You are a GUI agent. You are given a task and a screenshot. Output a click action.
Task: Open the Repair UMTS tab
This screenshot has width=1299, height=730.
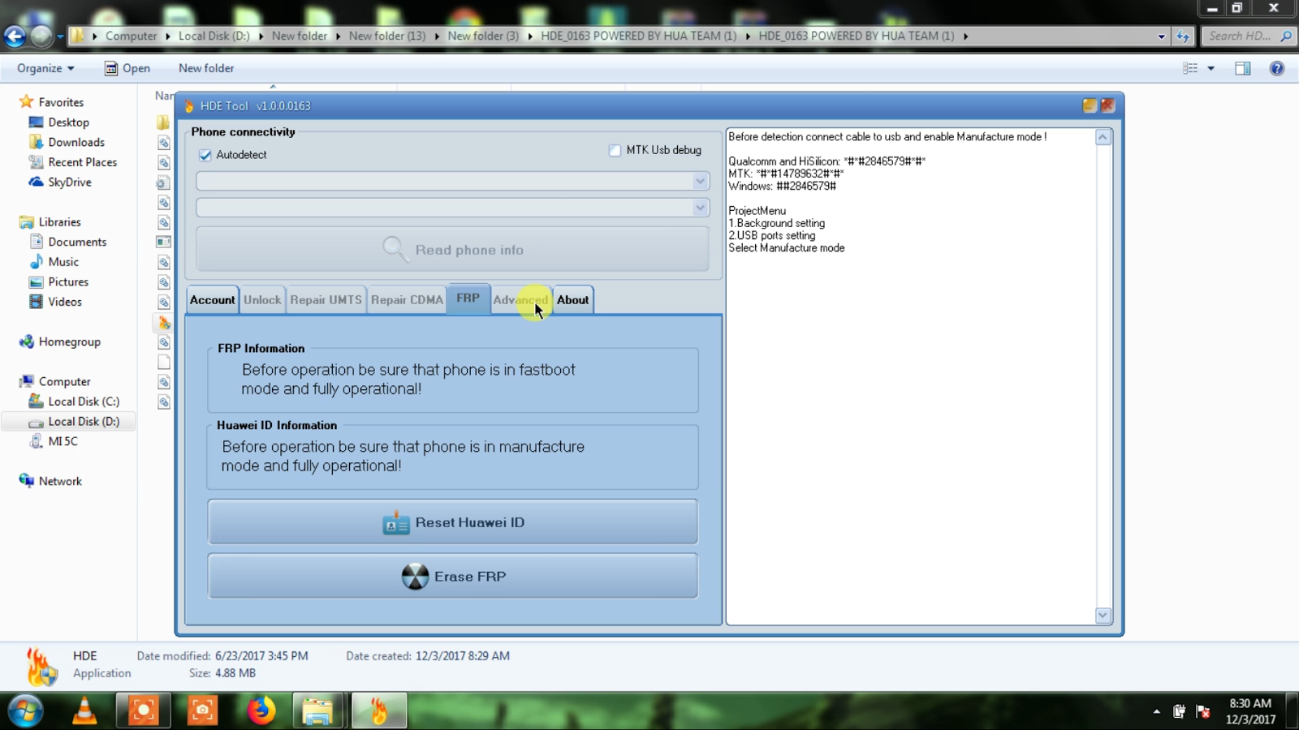(x=326, y=299)
